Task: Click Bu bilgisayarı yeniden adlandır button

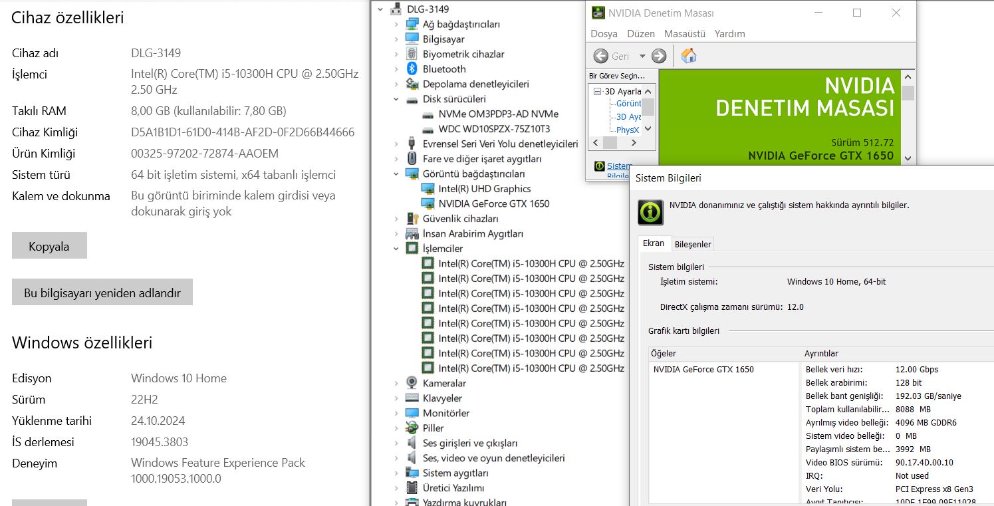Action: 102,292
